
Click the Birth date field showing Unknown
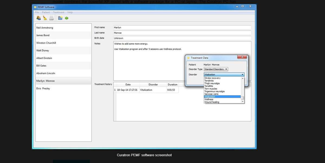pos(182,38)
